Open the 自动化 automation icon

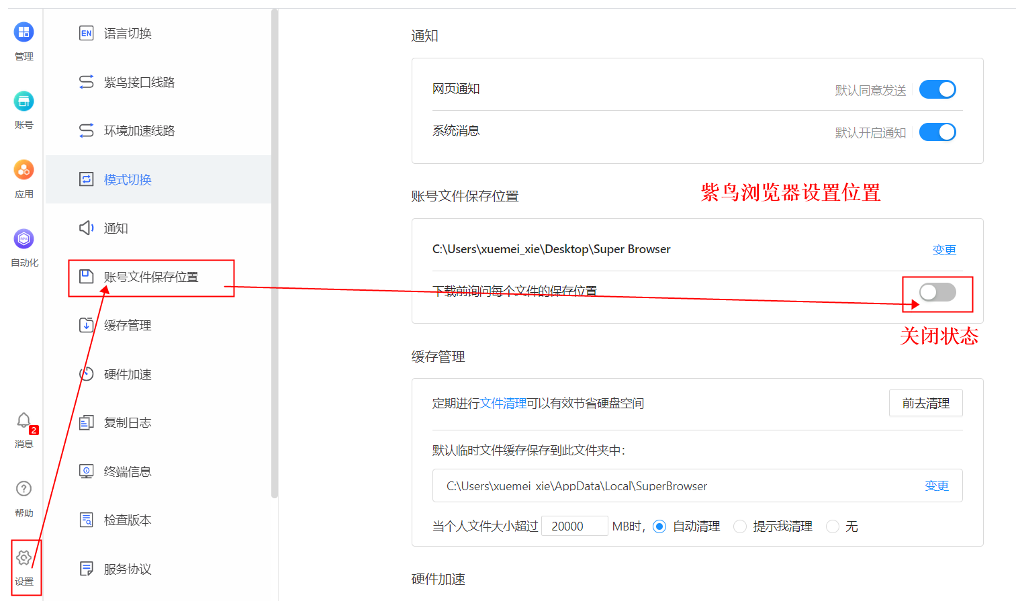[x=24, y=239]
